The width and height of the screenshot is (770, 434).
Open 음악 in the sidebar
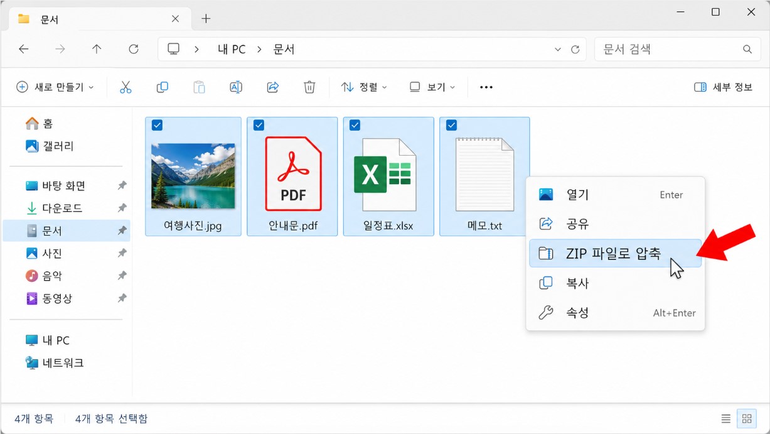click(66, 276)
